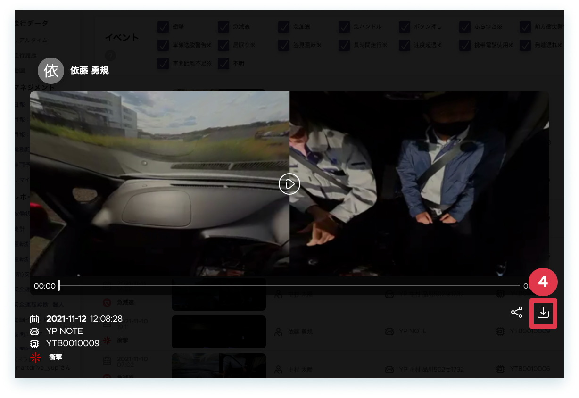The height and width of the screenshot is (398, 579).
Task: Toggle the dimmed ボタン押し filter checkbox
Action: 405,27
